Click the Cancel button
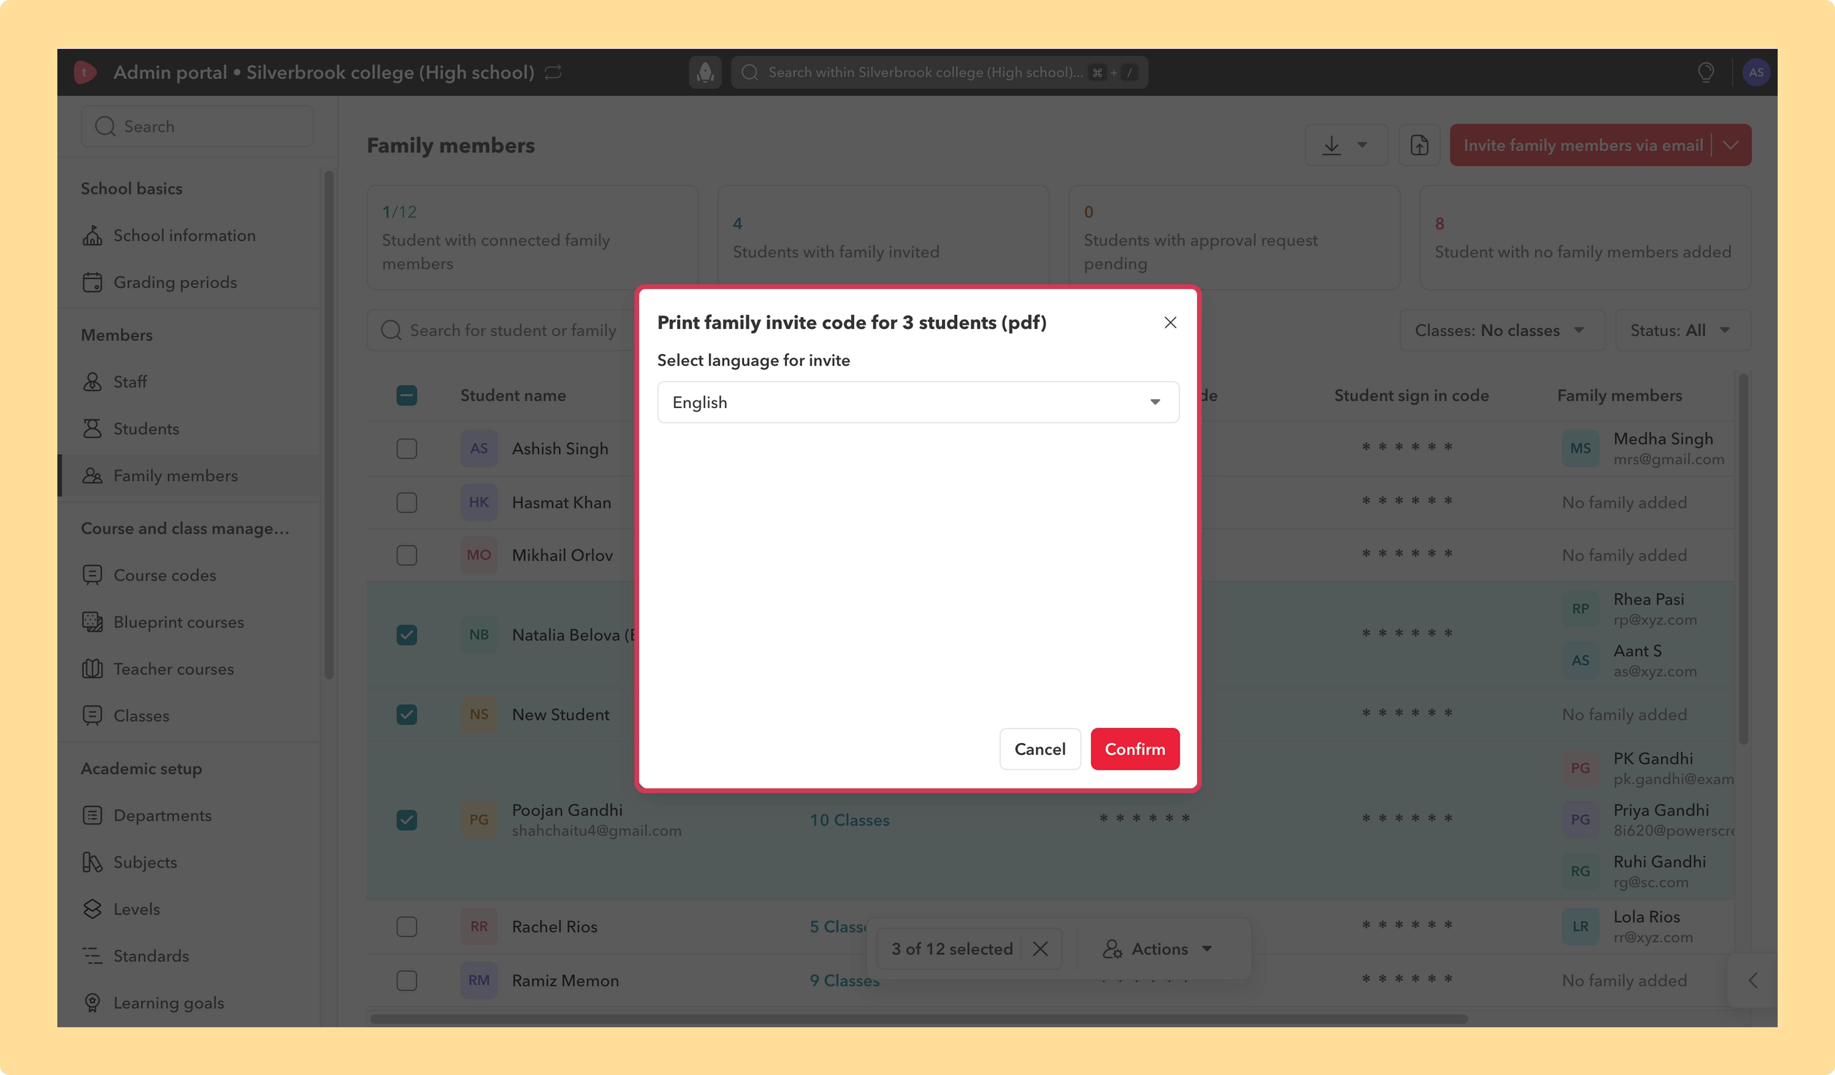1835x1075 pixels. tap(1040, 749)
